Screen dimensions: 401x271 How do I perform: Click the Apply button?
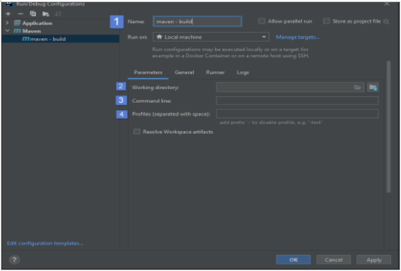tap(373, 260)
